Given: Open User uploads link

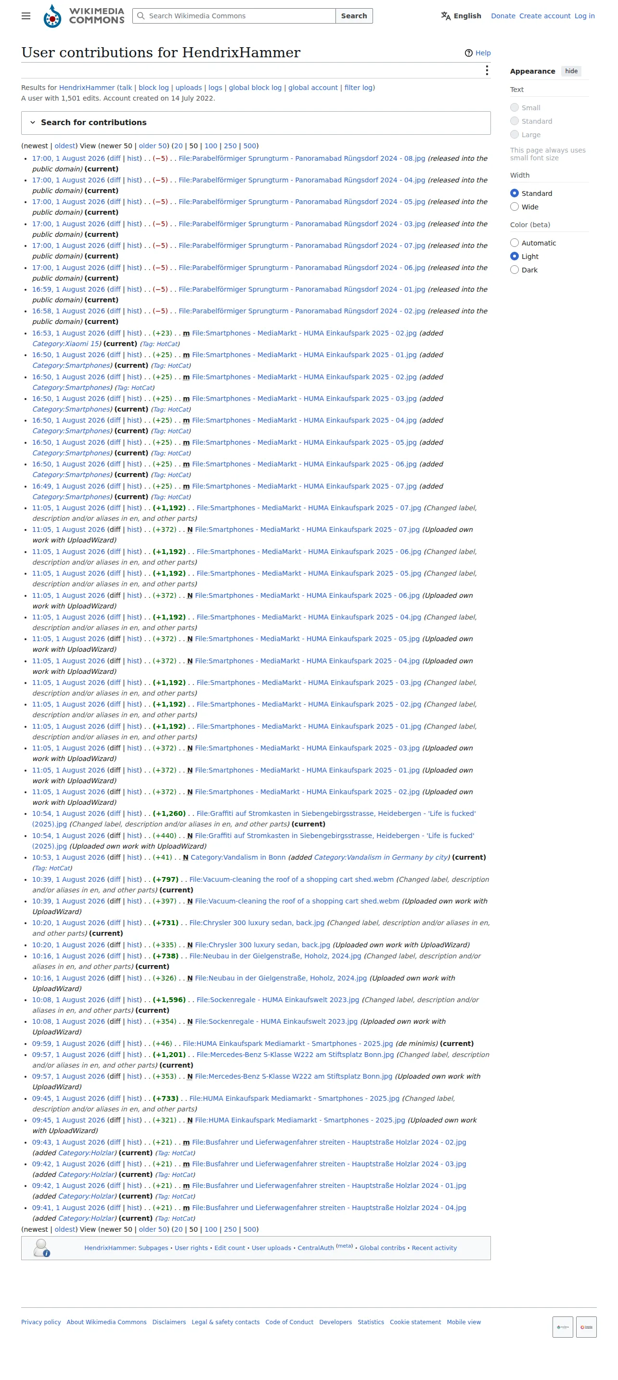Looking at the screenshot, I should [271, 1248].
